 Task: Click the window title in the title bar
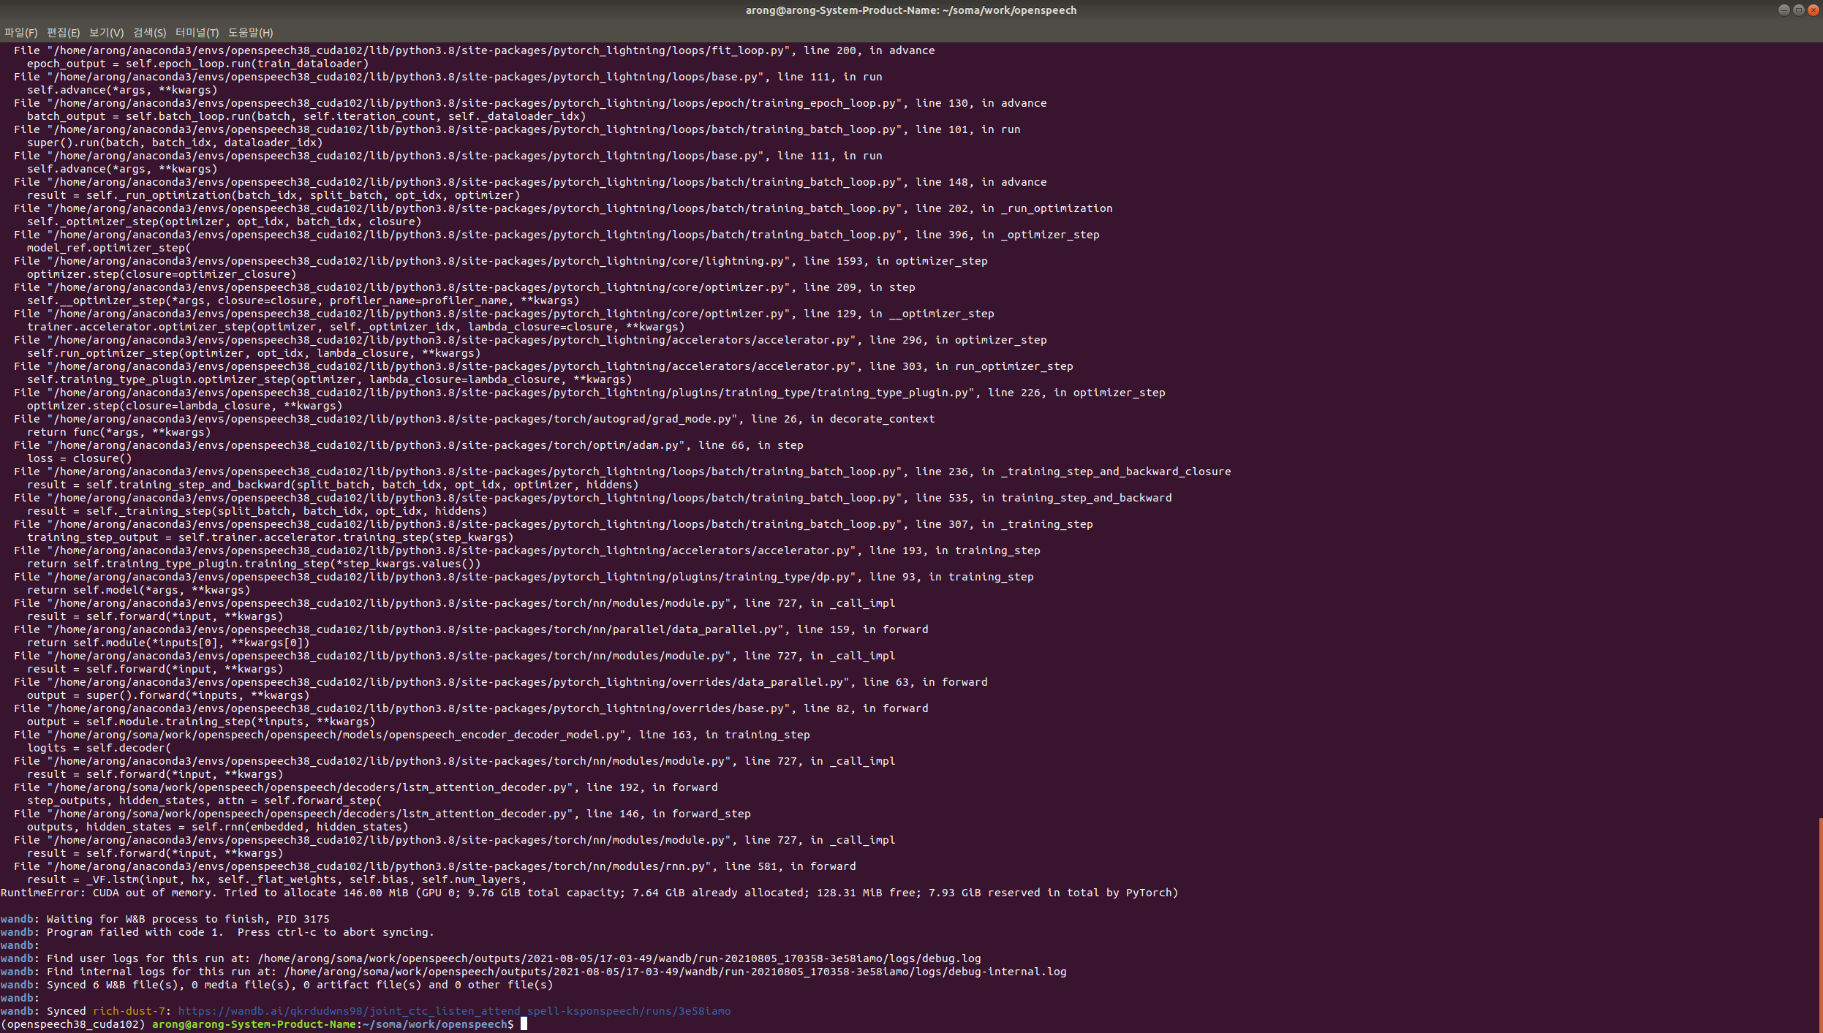point(910,10)
